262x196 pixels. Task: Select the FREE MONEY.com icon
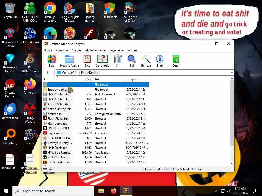click(30, 63)
